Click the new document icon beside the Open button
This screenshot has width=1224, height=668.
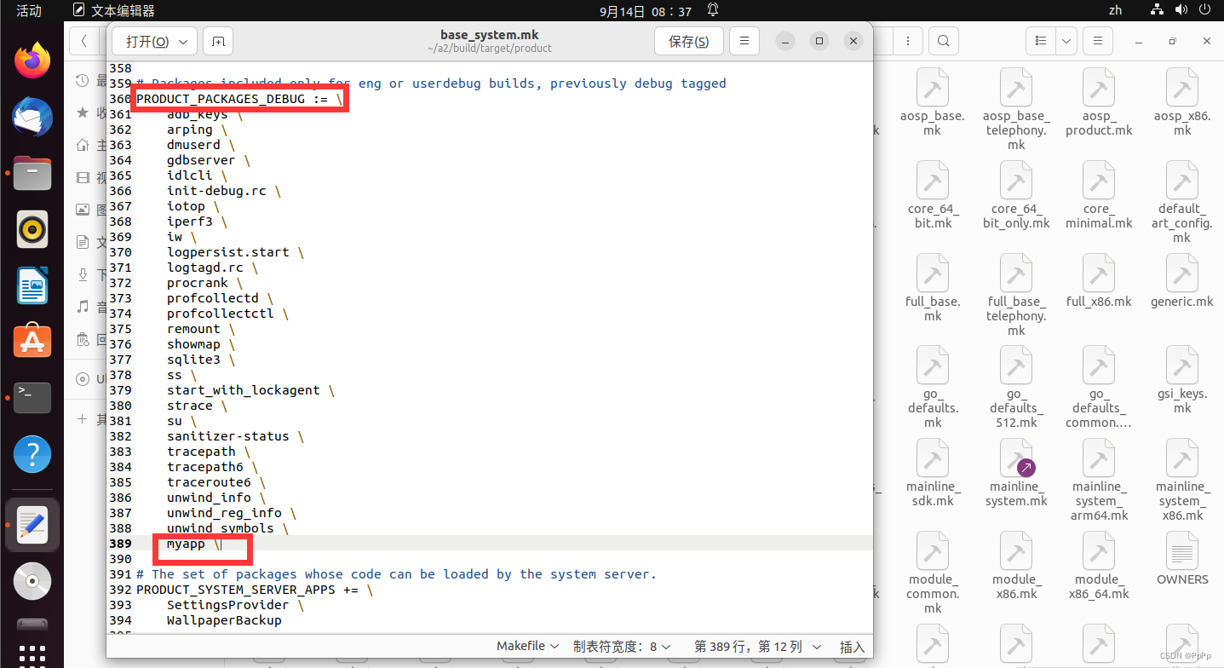(x=216, y=40)
